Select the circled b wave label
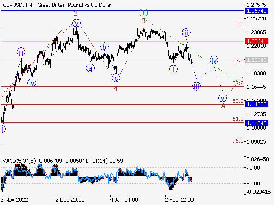Viewport: 274px width, 205px height. point(104,47)
